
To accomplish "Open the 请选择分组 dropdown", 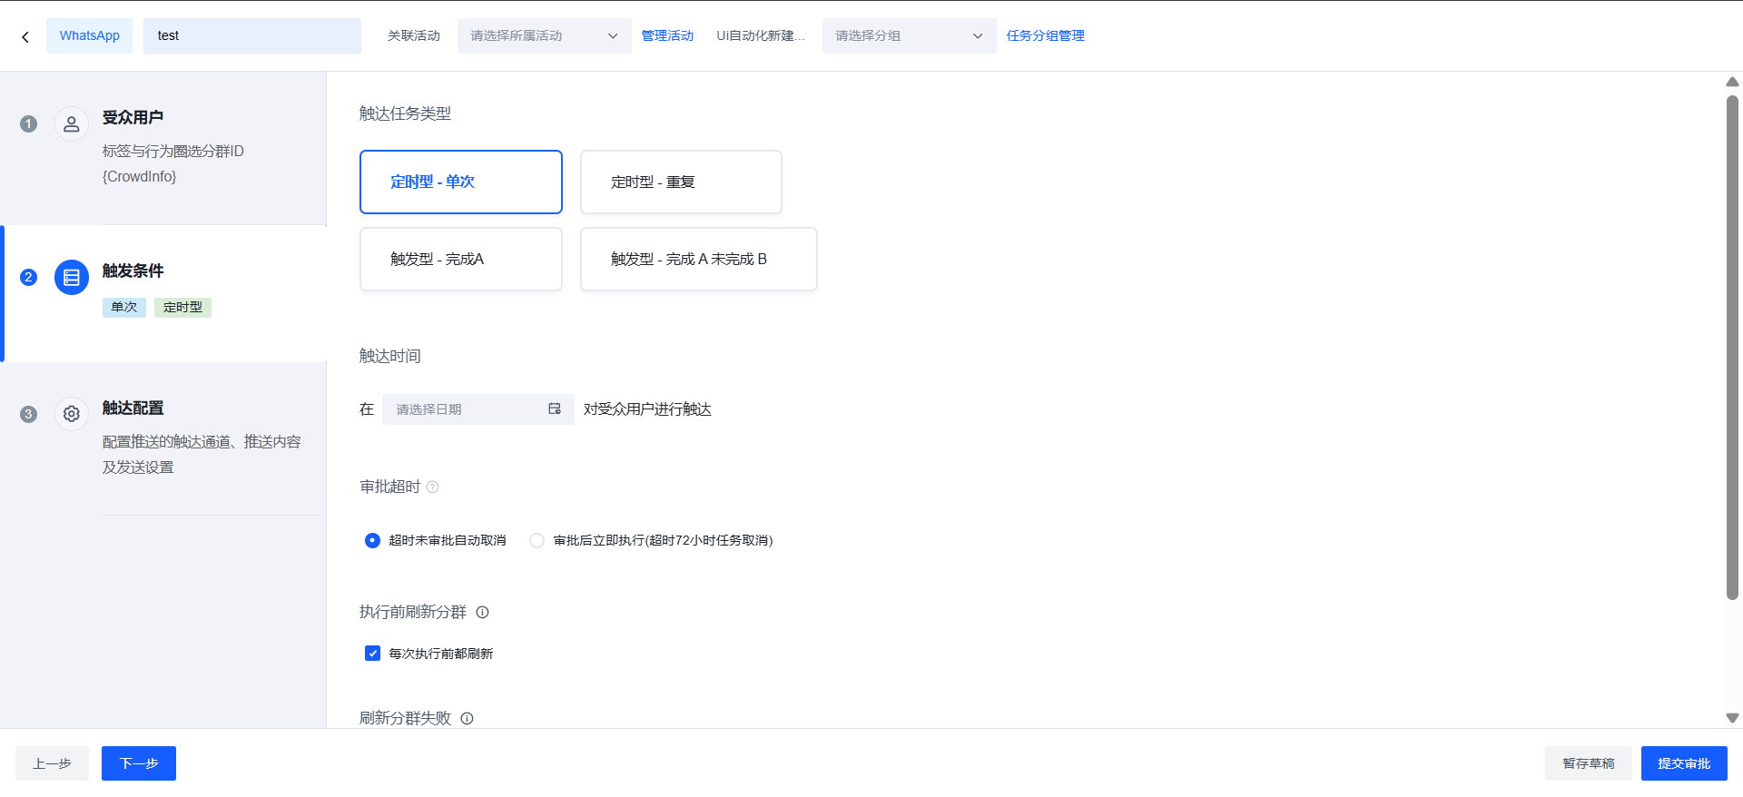I will [909, 36].
